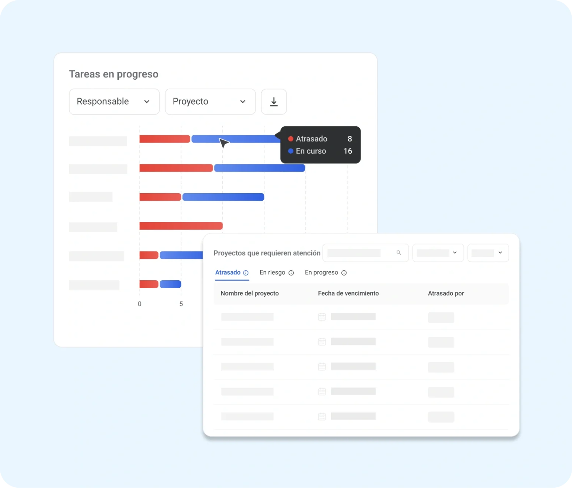Expand the Proyecto dropdown

[x=210, y=102]
